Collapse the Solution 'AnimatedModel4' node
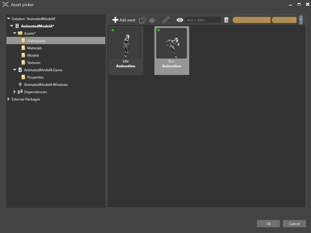The image size is (311, 233). coord(8,19)
